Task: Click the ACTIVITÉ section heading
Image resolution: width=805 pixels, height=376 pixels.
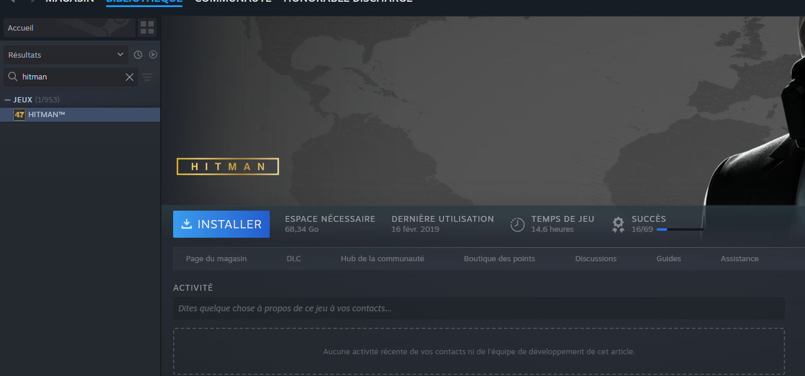Action: (x=193, y=288)
